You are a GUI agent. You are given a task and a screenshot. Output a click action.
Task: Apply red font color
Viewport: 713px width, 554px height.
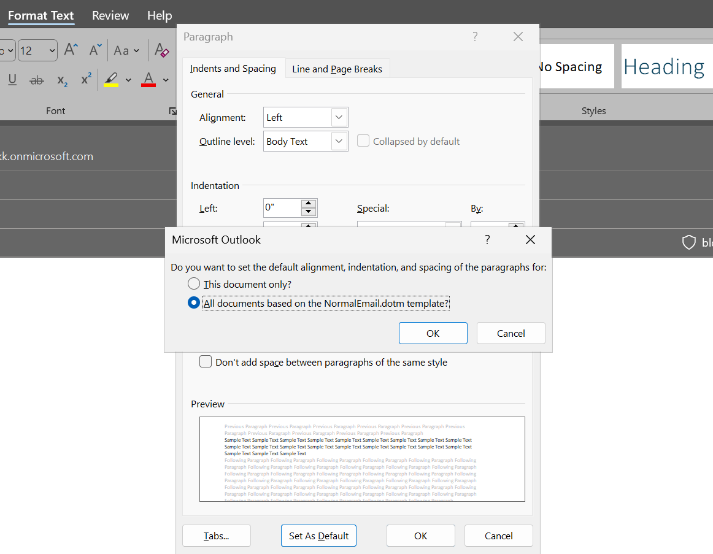[148, 80]
